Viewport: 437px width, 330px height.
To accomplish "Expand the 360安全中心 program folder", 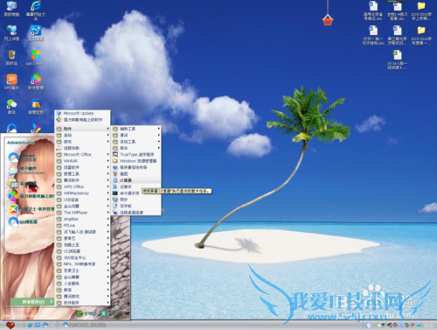I will [x=83, y=257].
